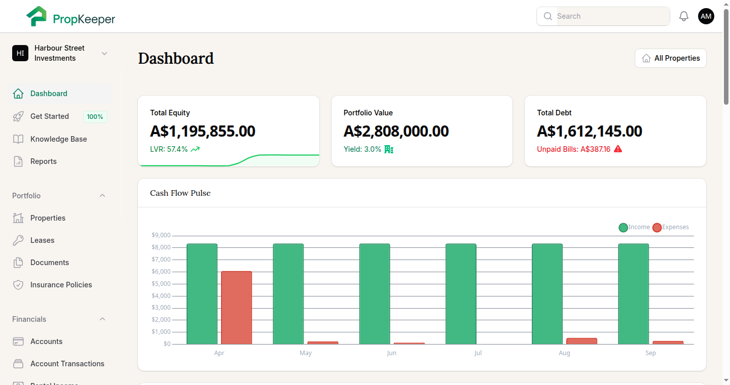
Task: Click the $9,000 axis label
Action: (x=161, y=235)
